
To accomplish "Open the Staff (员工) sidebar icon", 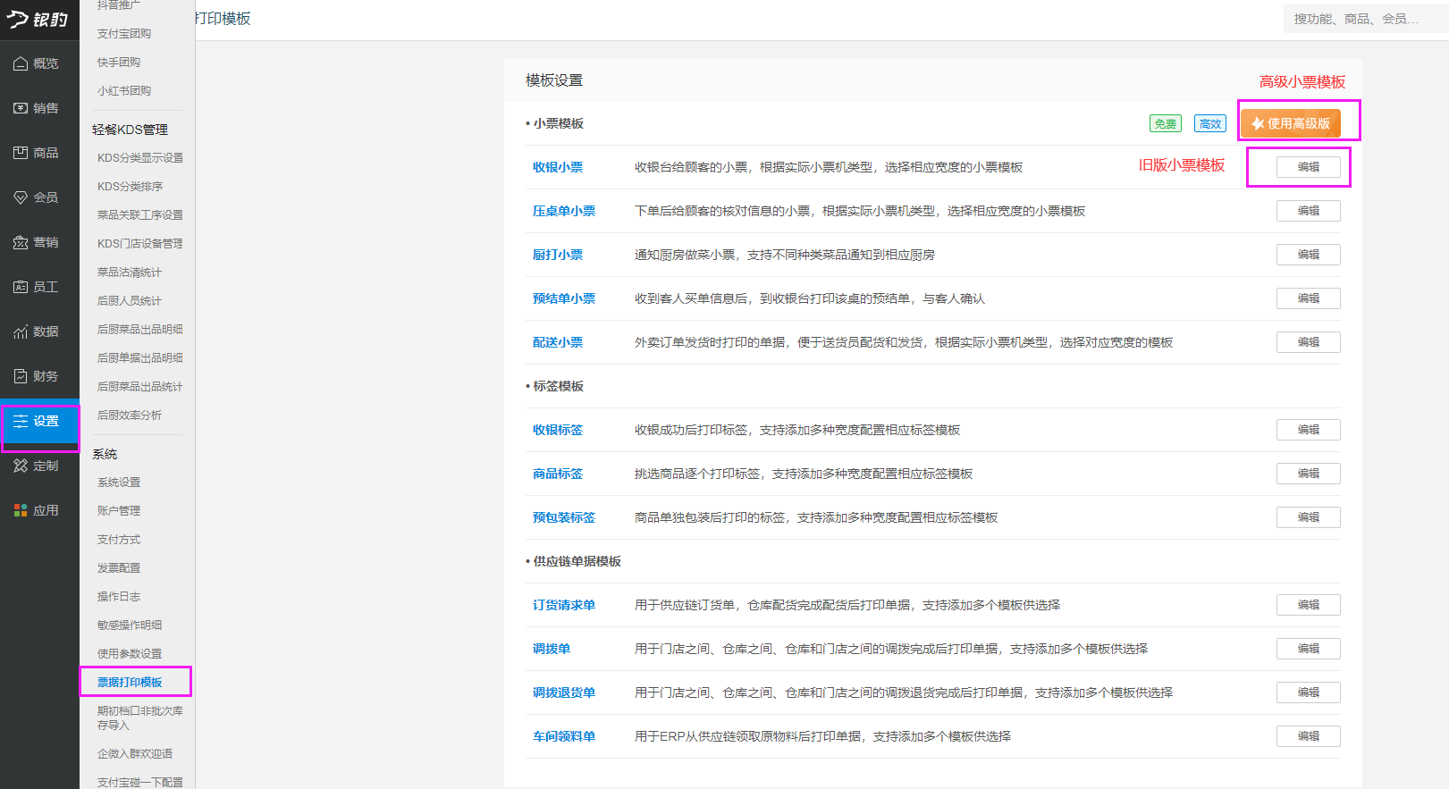I will [x=21, y=287].
